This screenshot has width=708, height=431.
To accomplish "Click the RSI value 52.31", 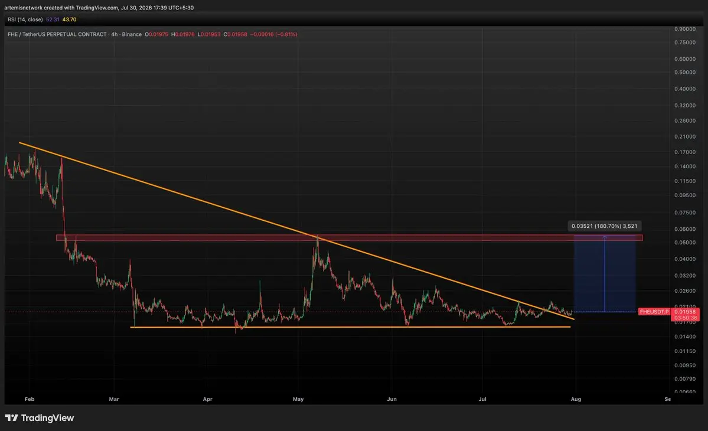I will tap(53, 19).
